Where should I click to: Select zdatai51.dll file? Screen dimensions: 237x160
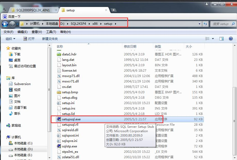coord(70,157)
